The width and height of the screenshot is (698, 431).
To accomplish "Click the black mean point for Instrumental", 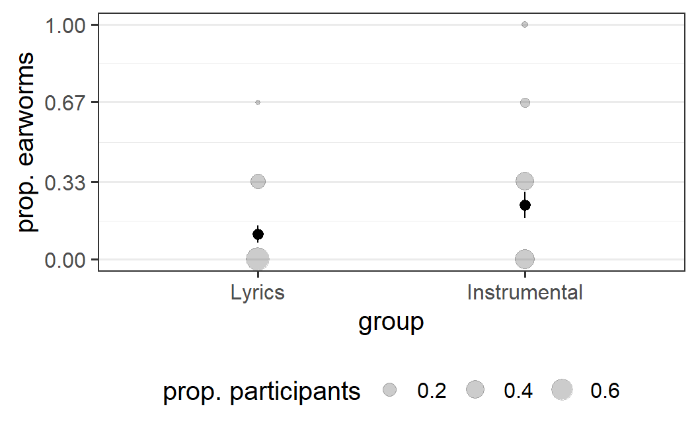I will point(525,206).
